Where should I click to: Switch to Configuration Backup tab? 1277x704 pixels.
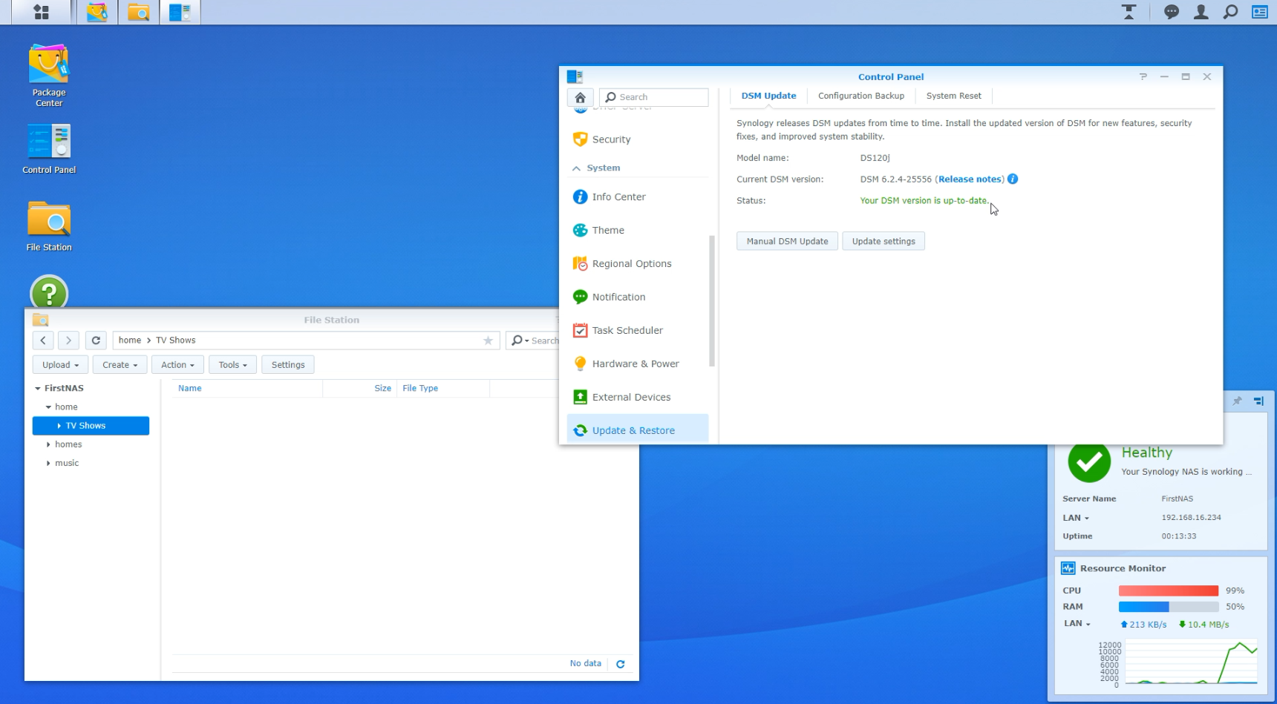click(x=861, y=96)
